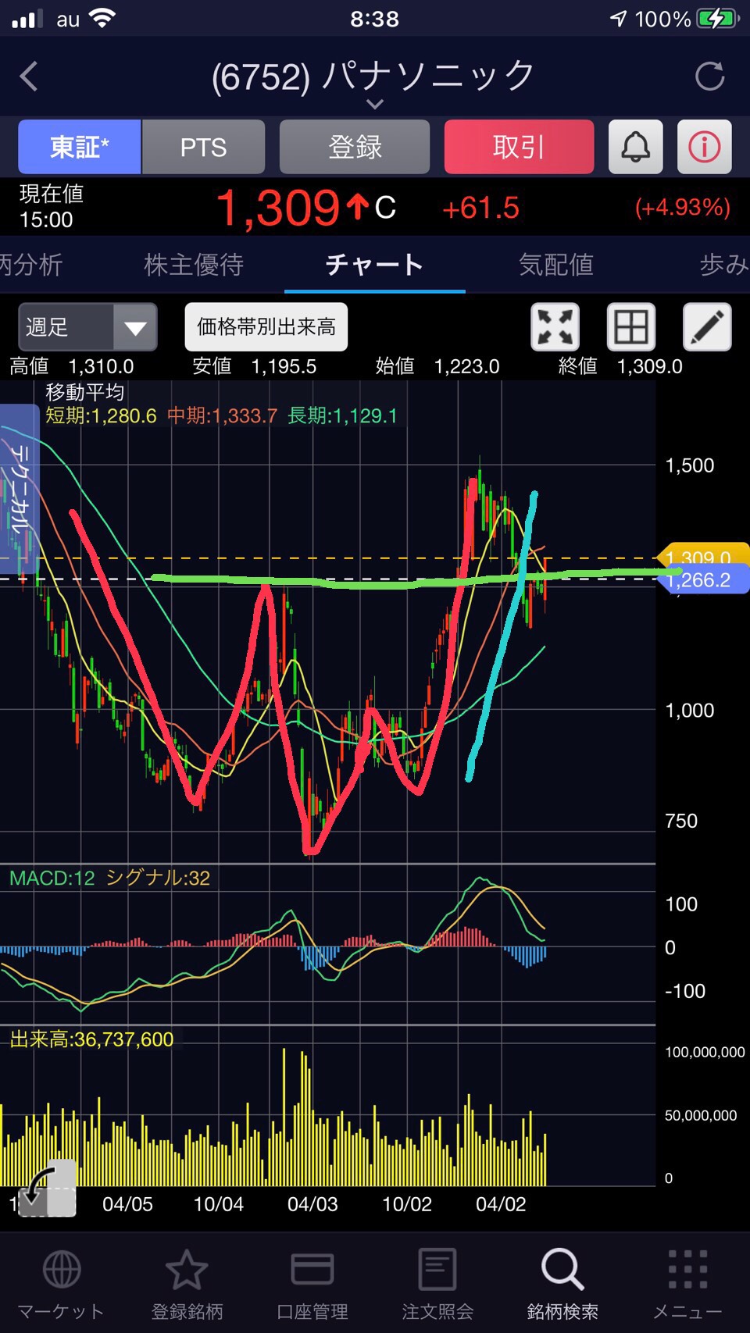The image size is (750, 1333).
Task: Tap the 登録 button
Action: click(355, 147)
